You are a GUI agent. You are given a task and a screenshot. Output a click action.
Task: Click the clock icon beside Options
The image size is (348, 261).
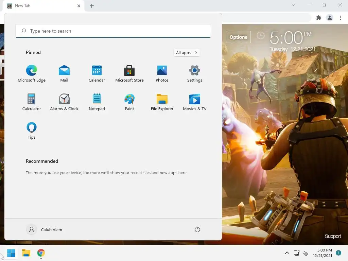click(x=261, y=35)
